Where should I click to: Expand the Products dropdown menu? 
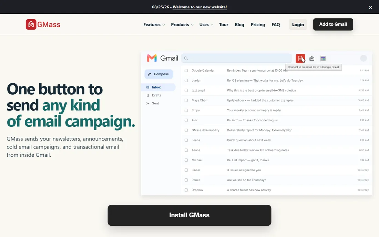(x=182, y=25)
